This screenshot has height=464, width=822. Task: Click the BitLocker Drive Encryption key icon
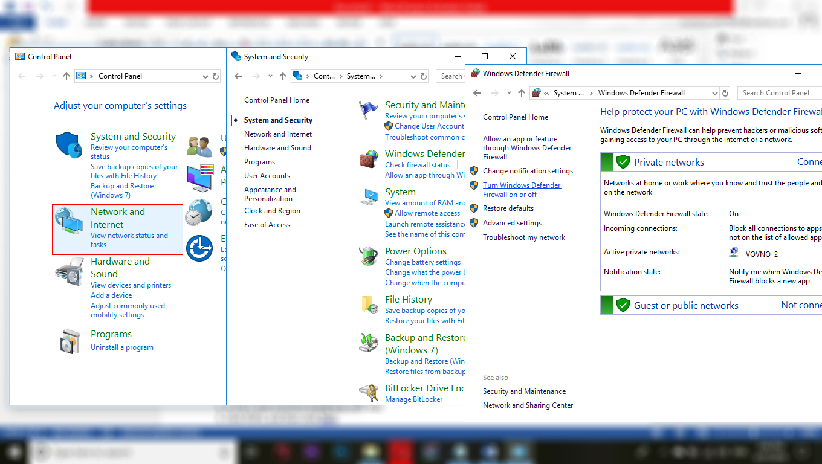pyautogui.click(x=369, y=392)
